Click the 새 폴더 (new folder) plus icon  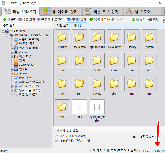pos(5,20)
